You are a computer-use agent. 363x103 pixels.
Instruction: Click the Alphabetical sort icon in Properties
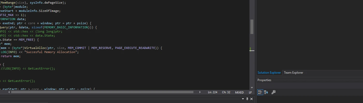266,92
